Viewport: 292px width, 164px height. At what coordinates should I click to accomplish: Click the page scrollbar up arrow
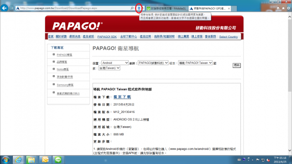[290, 17]
